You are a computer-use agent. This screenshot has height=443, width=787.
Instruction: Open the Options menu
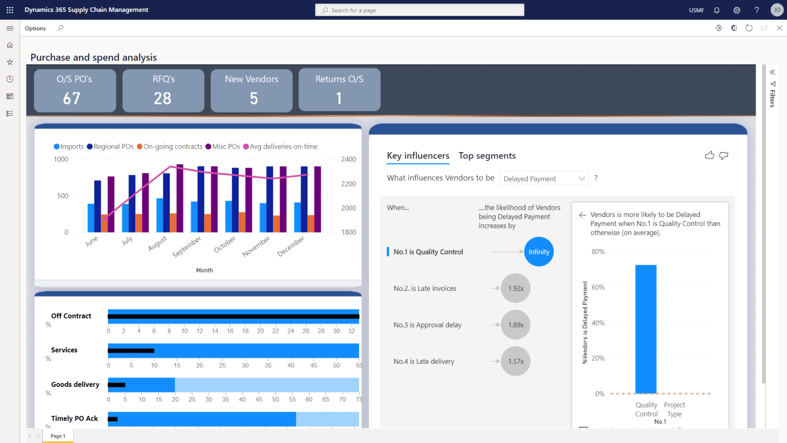coord(35,29)
